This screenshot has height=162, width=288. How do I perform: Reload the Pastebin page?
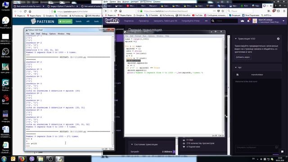[x=25, y=11]
